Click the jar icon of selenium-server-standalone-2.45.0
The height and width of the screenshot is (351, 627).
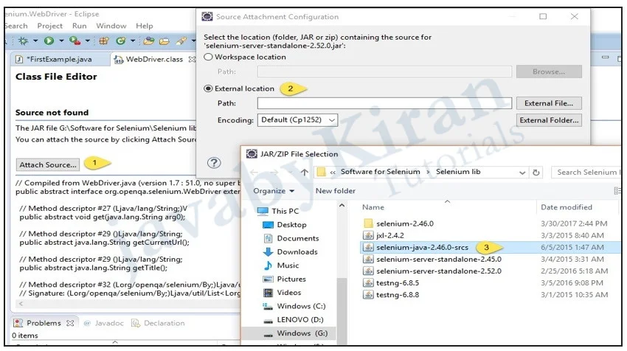pos(368,259)
